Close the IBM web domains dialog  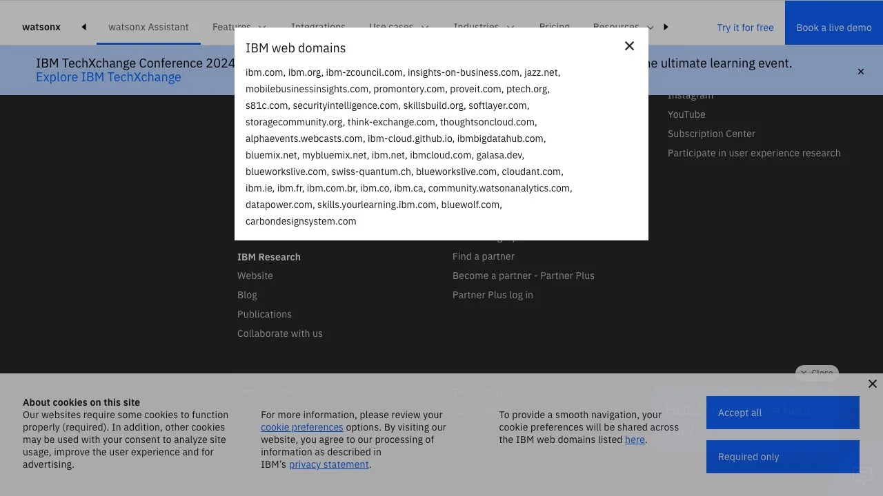point(629,46)
